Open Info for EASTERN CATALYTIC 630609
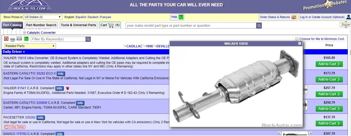The height and width of the screenshot is (136, 351). (80, 103)
